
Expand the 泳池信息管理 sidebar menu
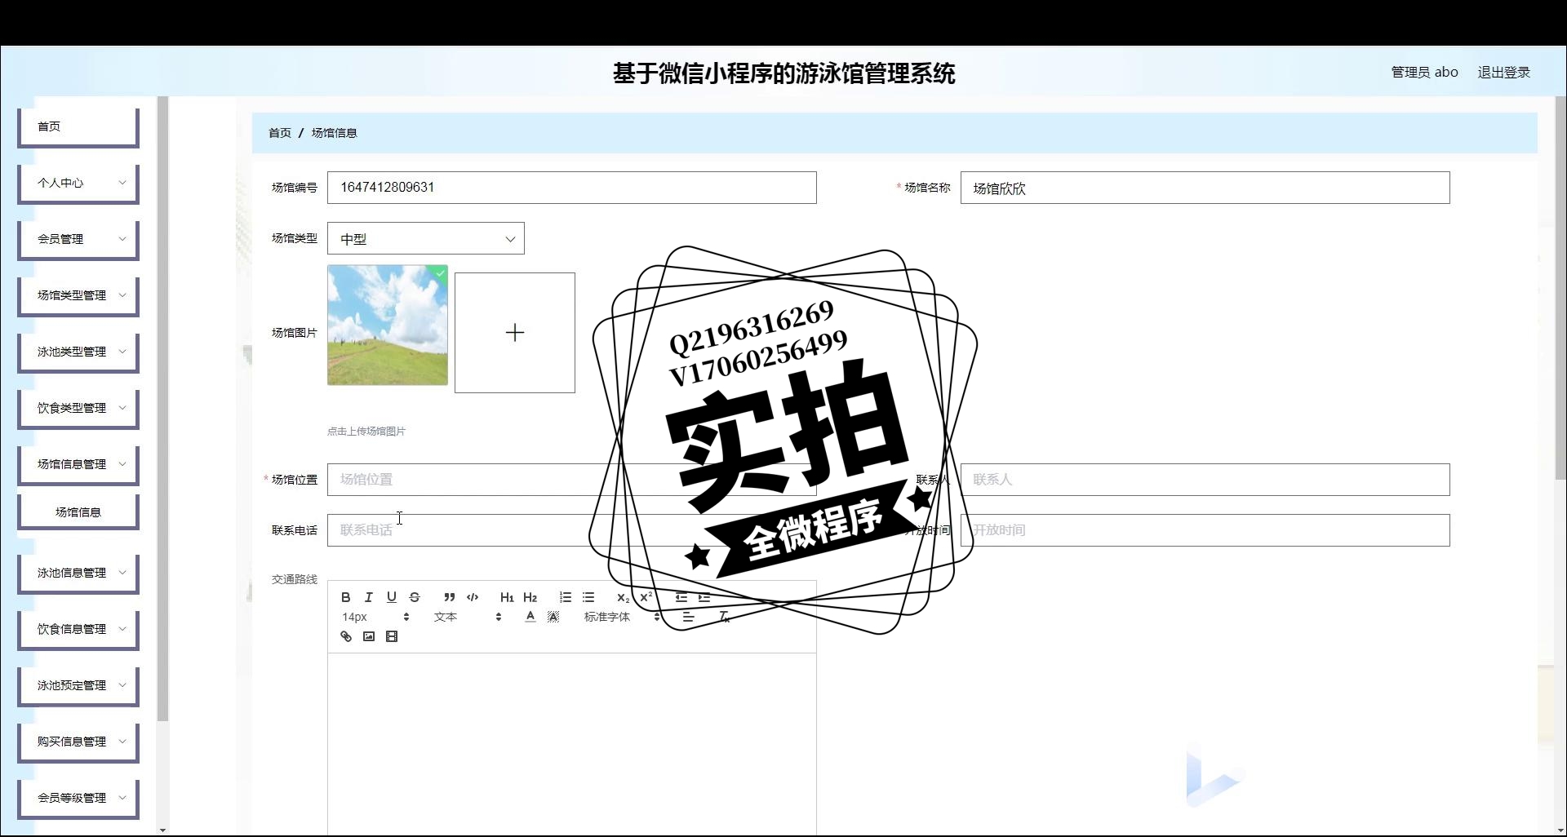click(x=78, y=573)
